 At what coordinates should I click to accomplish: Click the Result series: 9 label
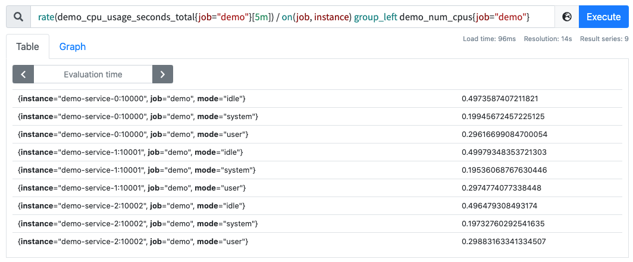pyautogui.click(x=604, y=39)
